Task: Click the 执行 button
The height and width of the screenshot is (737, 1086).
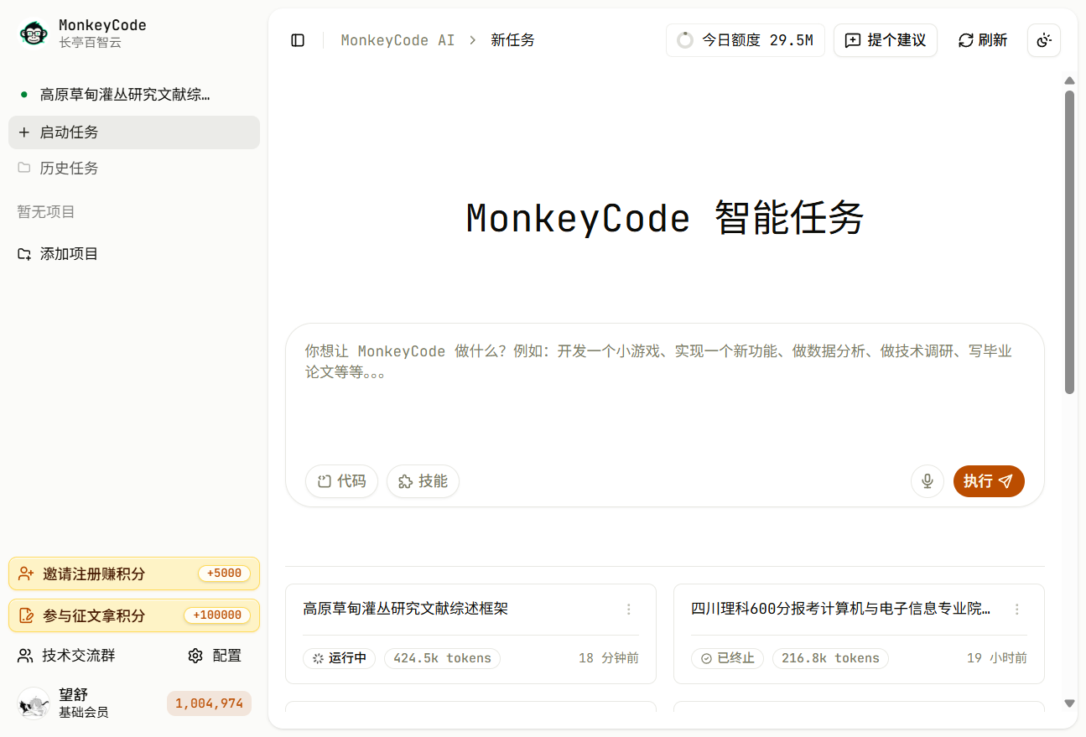Action: 989,481
